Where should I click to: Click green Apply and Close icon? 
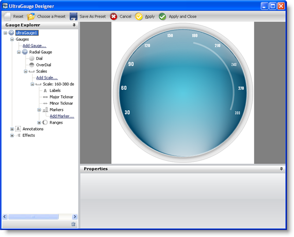[162, 17]
